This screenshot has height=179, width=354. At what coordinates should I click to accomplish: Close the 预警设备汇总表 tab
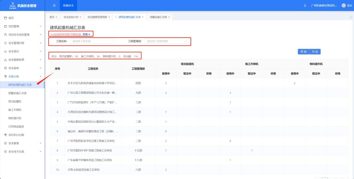click(169, 17)
